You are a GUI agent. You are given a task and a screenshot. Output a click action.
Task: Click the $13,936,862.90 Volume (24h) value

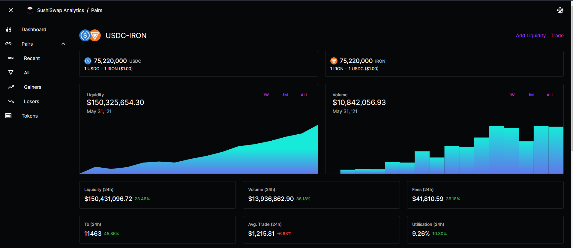click(x=271, y=199)
